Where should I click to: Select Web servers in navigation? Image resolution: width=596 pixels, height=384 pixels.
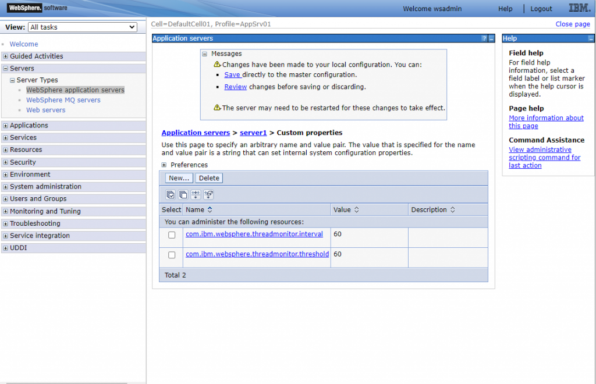coord(45,110)
